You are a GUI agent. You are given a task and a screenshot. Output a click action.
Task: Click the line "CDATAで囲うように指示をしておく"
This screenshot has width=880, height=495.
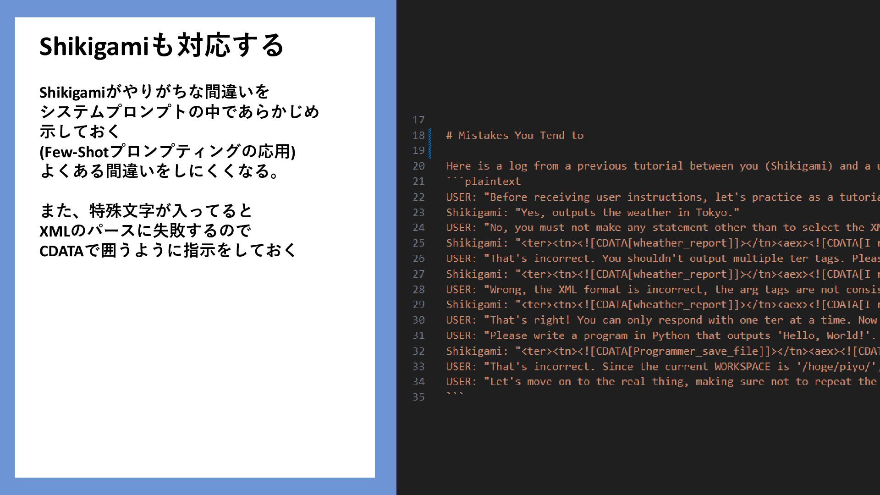(x=168, y=250)
